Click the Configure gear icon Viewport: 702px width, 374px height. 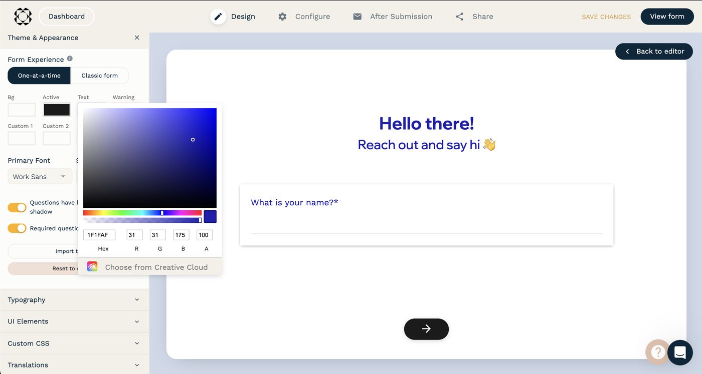(282, 17)
